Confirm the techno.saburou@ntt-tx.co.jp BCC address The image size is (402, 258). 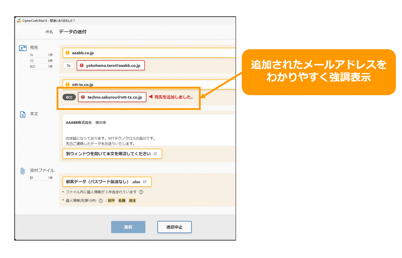(x=114, y=97)
